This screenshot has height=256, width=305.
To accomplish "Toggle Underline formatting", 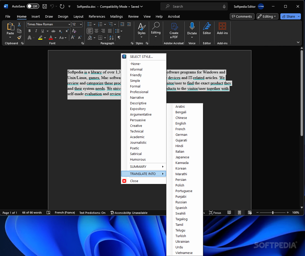I will (43, 31).
